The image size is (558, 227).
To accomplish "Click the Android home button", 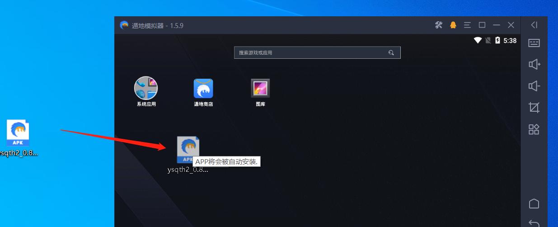I will coord(534,203).
